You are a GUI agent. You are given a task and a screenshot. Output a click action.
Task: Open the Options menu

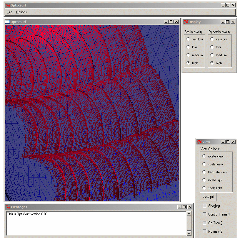click(21, 12)
